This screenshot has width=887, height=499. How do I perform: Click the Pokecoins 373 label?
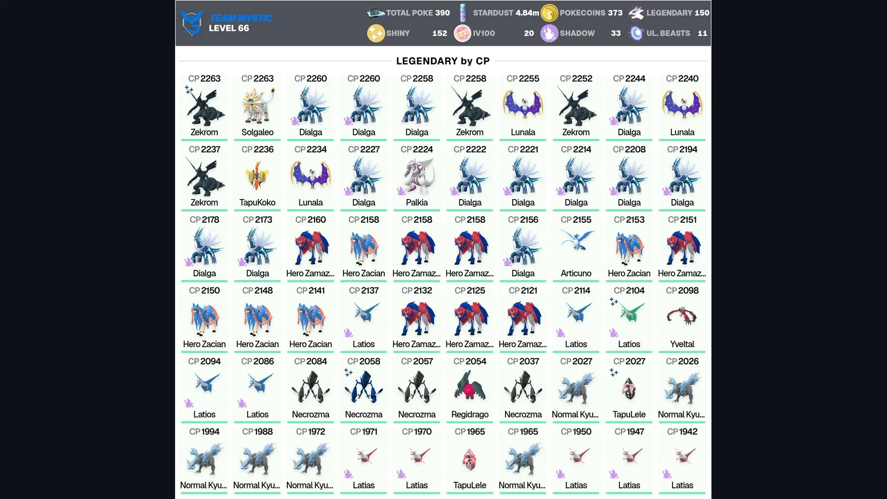(591, 13)
